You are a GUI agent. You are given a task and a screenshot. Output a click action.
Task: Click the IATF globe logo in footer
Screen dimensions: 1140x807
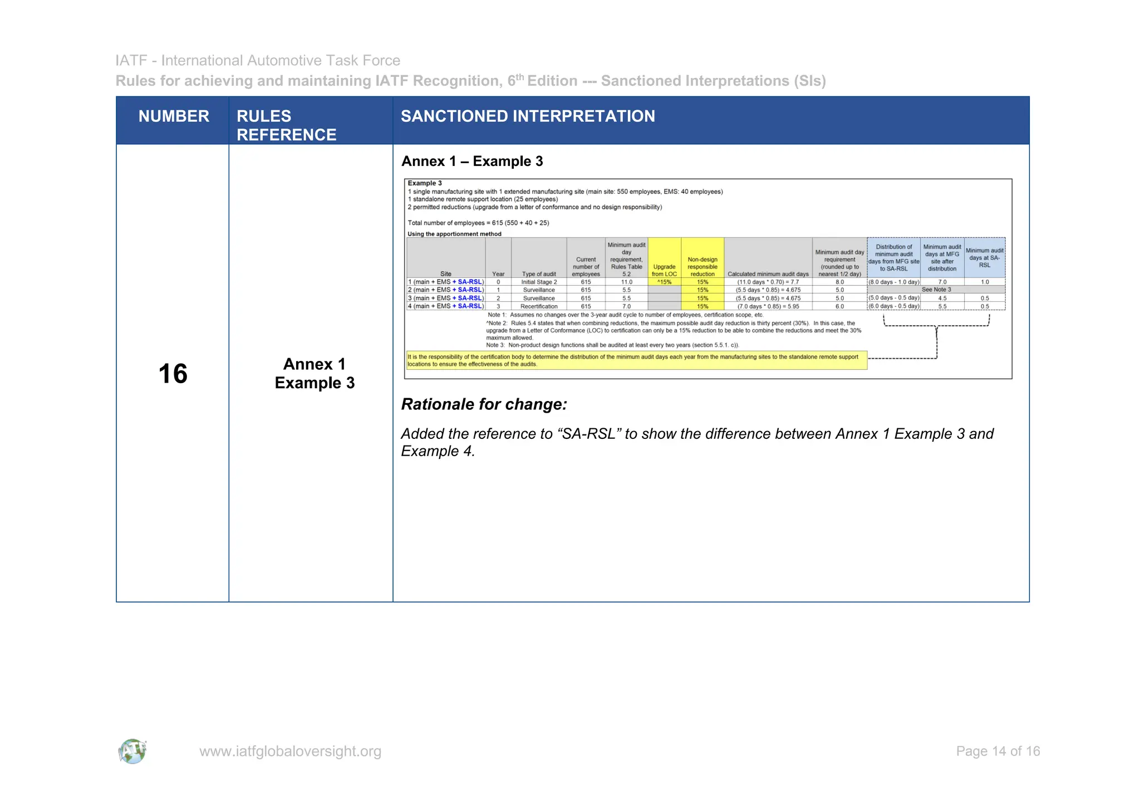[132, 751]
